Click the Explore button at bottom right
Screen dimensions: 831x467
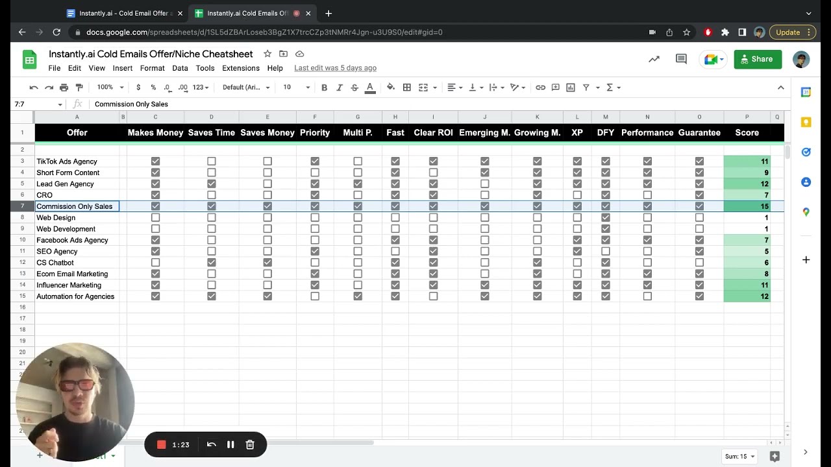pyautogui.click(x=775, y=456)
